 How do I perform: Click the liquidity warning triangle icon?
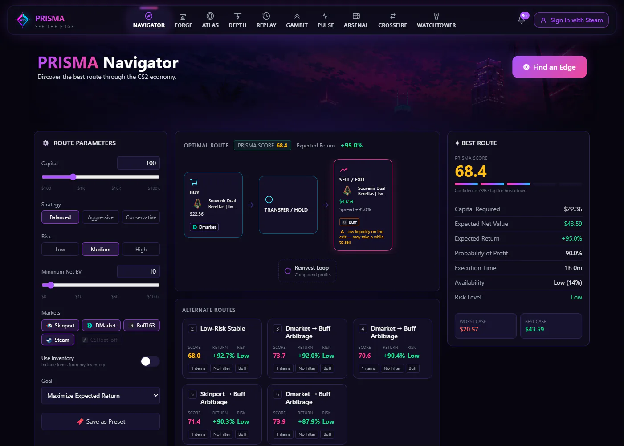342,232
